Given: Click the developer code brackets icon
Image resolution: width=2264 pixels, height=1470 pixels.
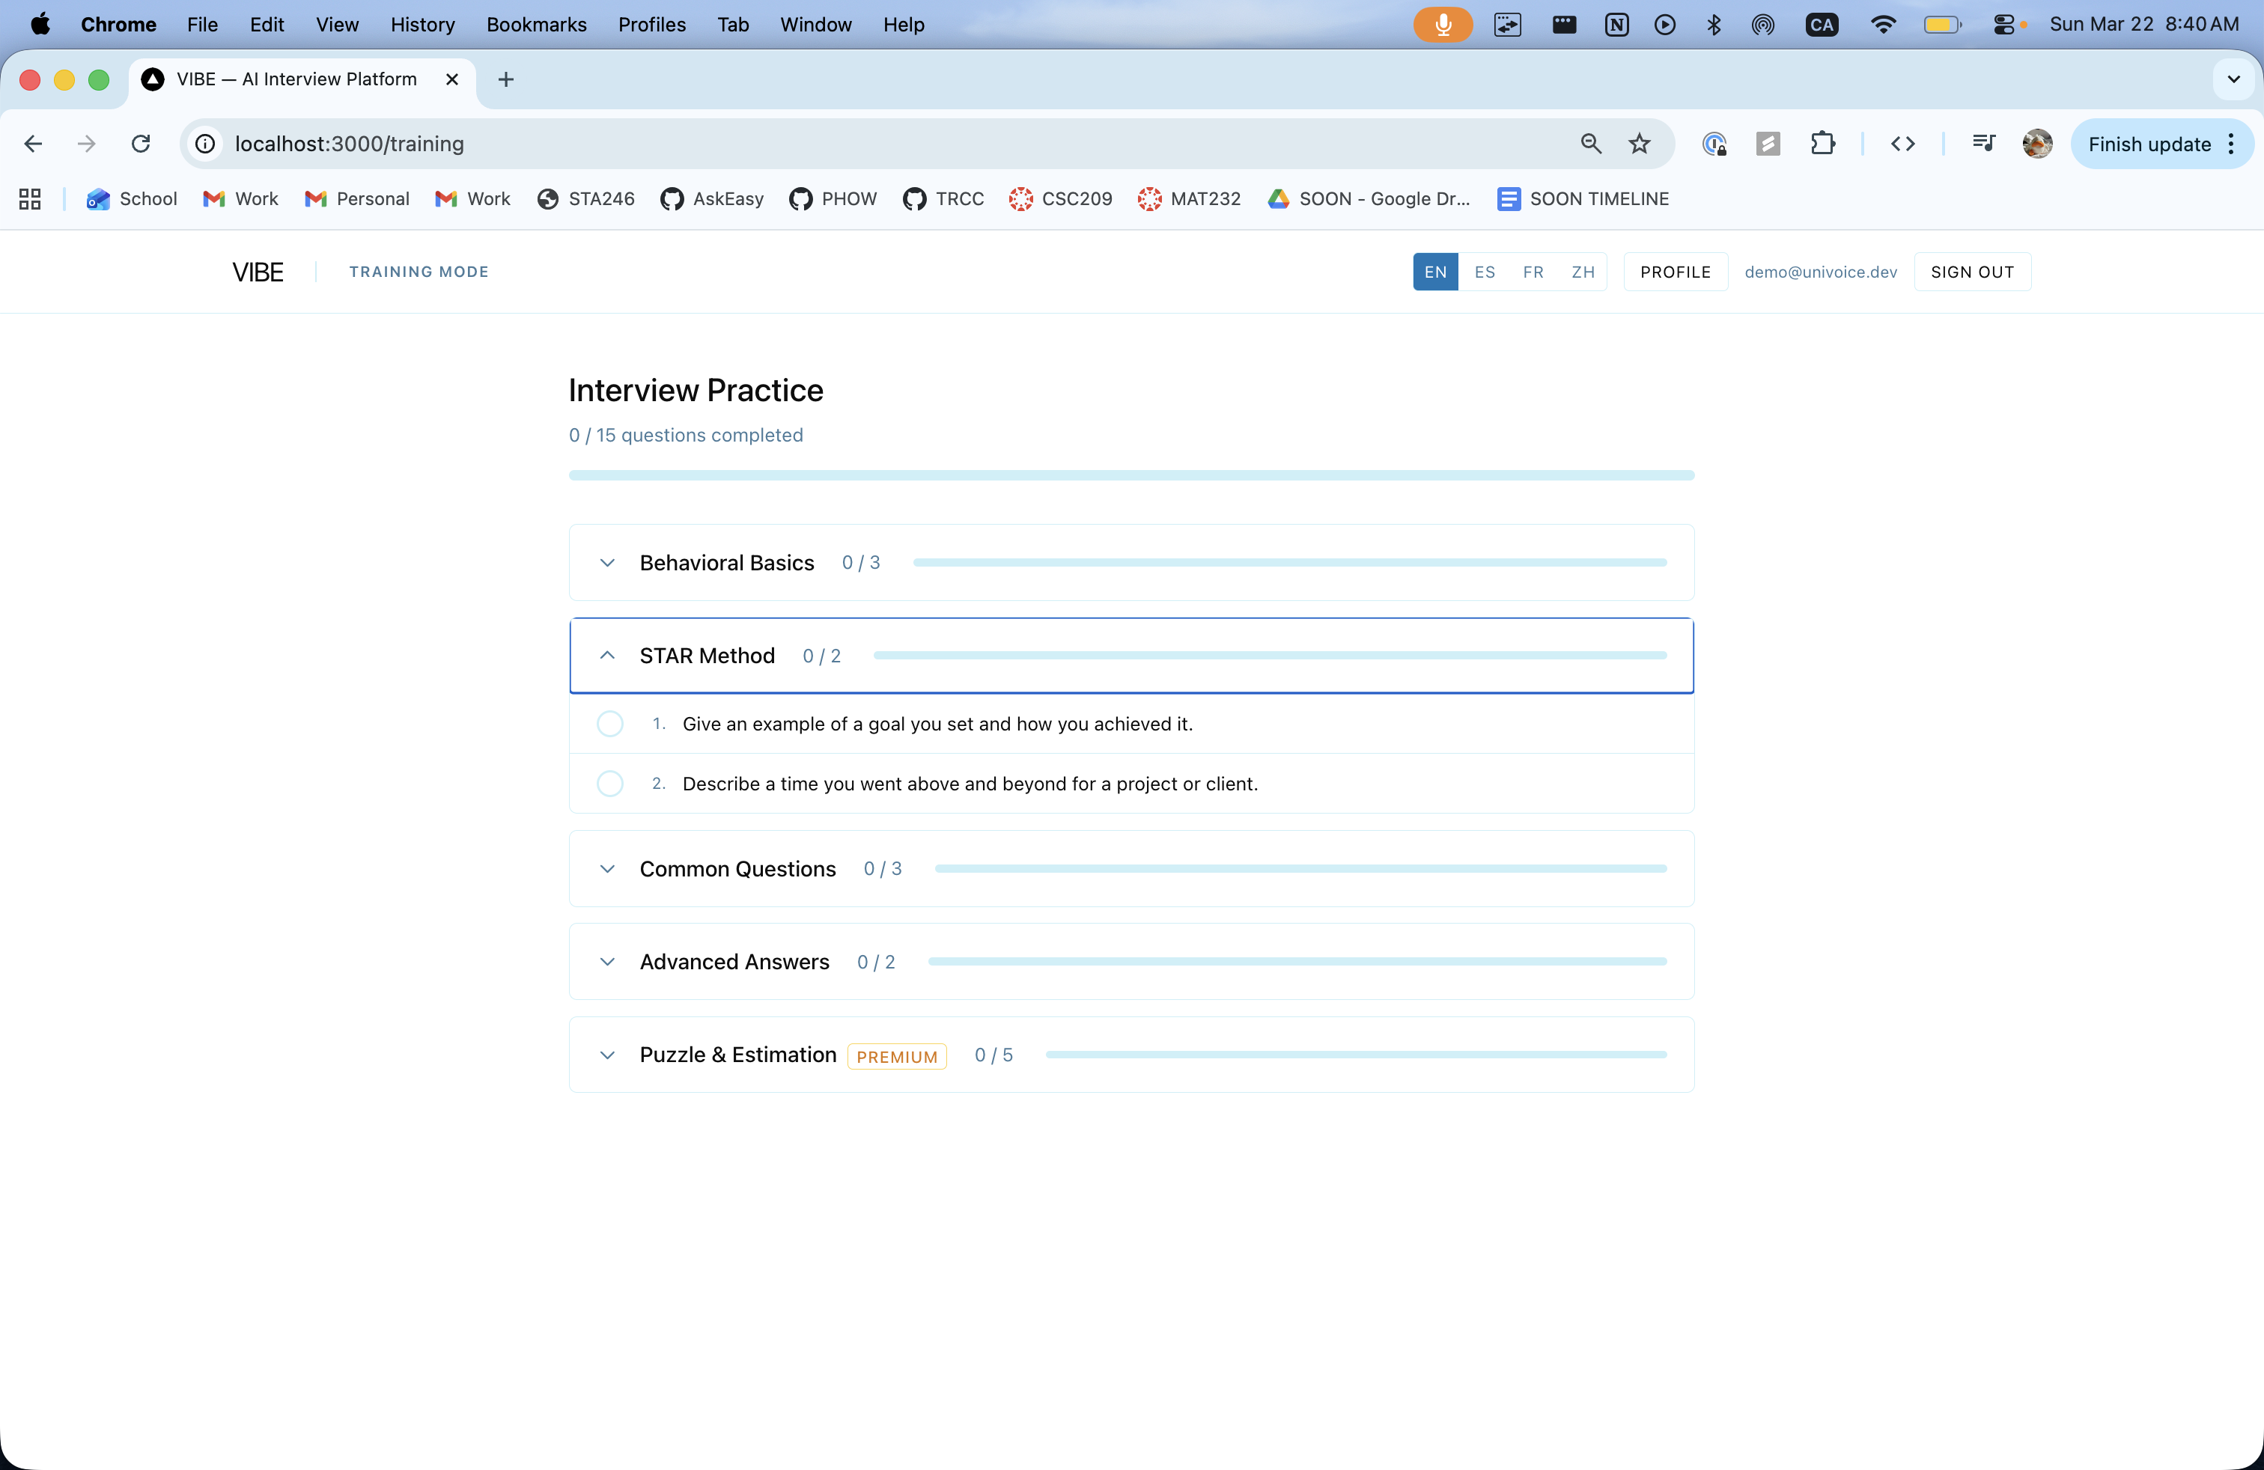Looking at the screenshot, I should coord(1902,144).
